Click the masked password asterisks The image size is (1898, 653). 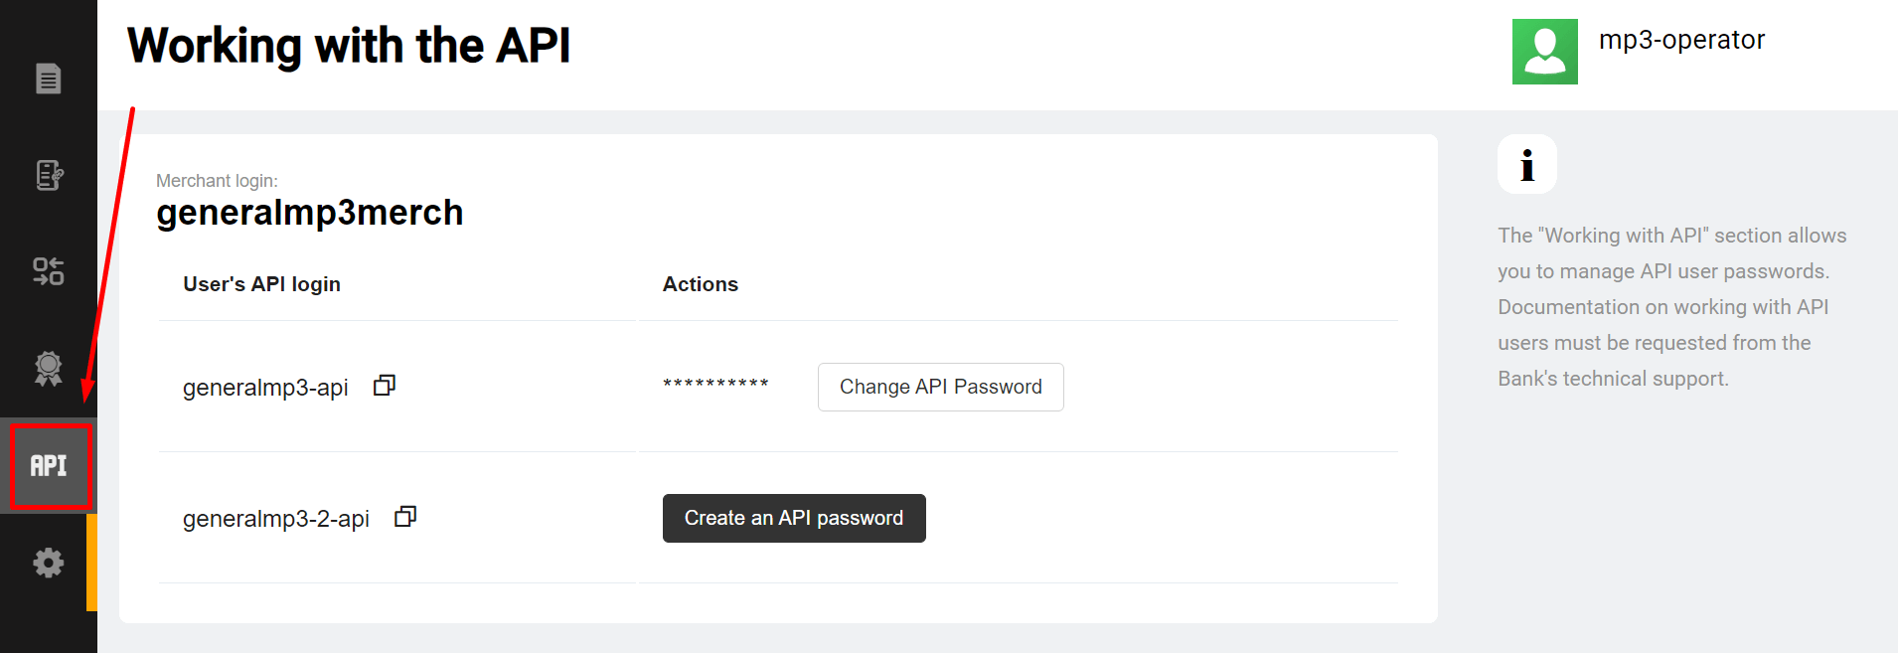point(715,385)
